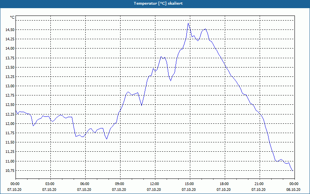Click the curve dip just before 08:00
The width and height of the screenshot is (310, 194).
tap(107, 139)
